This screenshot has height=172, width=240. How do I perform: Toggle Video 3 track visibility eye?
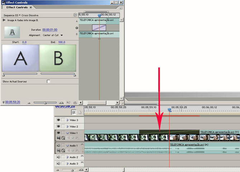click(x=58, y=120)
